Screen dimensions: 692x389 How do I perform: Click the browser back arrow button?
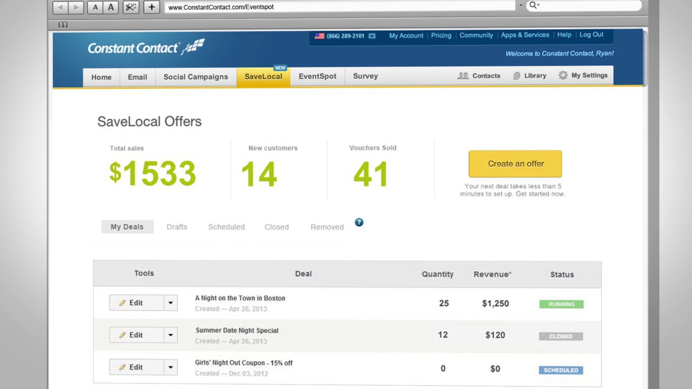pyautogui.click(x=61, y=7)
